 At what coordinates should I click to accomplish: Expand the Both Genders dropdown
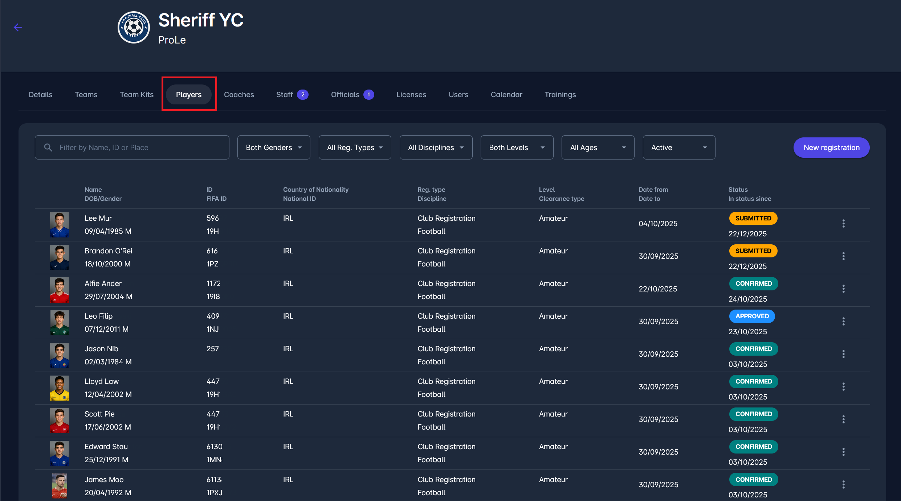(274, 148)
